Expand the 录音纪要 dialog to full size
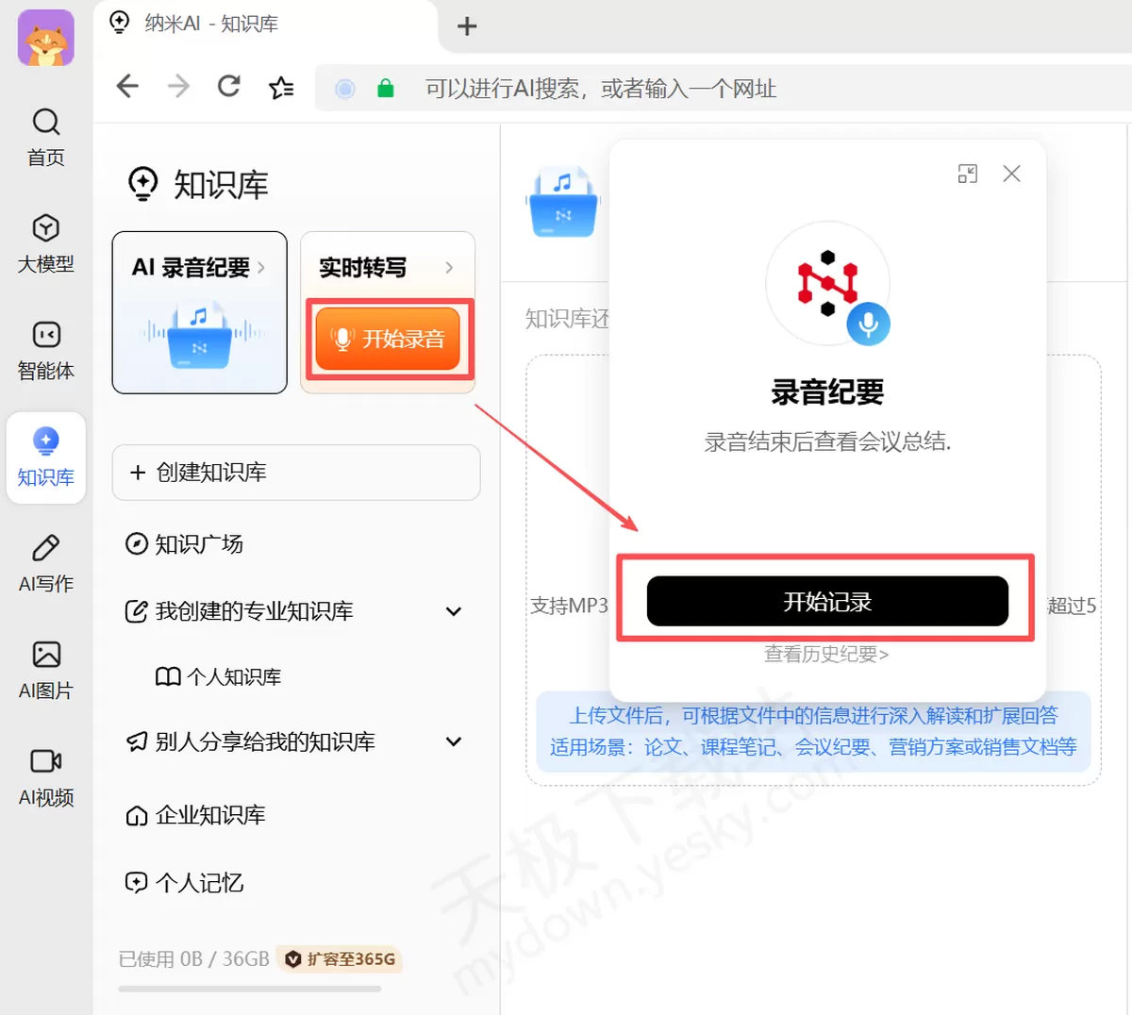This screenshot has width=1132, height=1015. point(967,174)
